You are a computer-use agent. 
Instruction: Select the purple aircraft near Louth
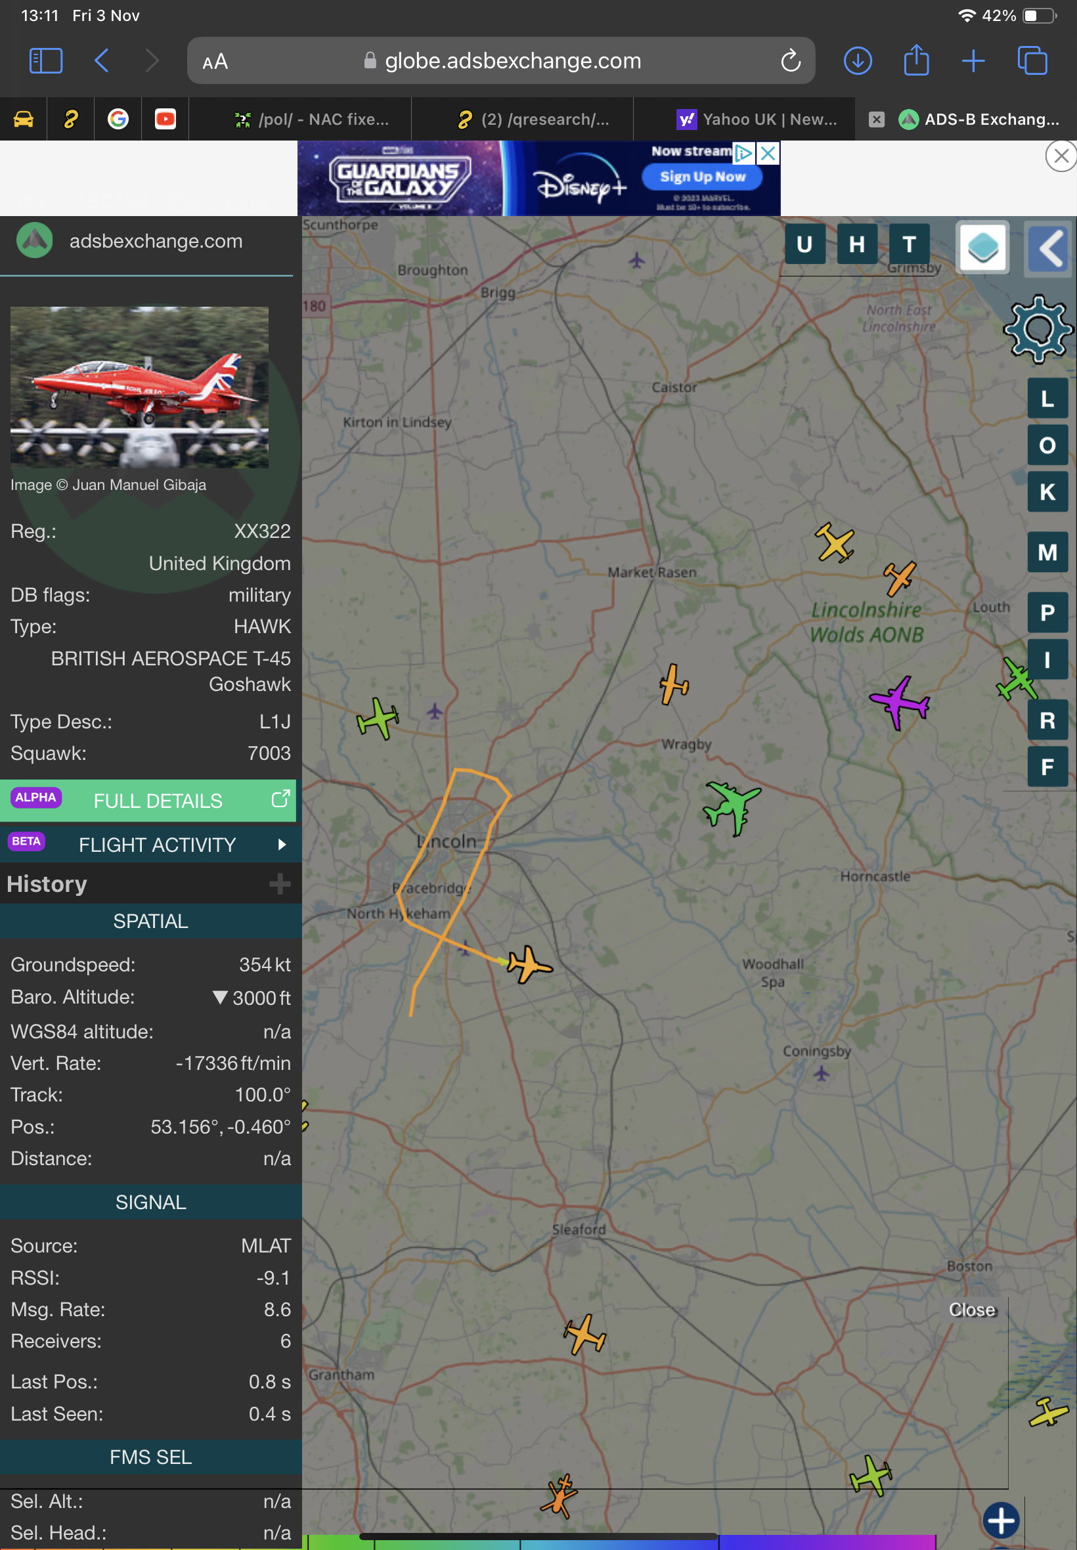pyautogui.click(x=899, y=702)
